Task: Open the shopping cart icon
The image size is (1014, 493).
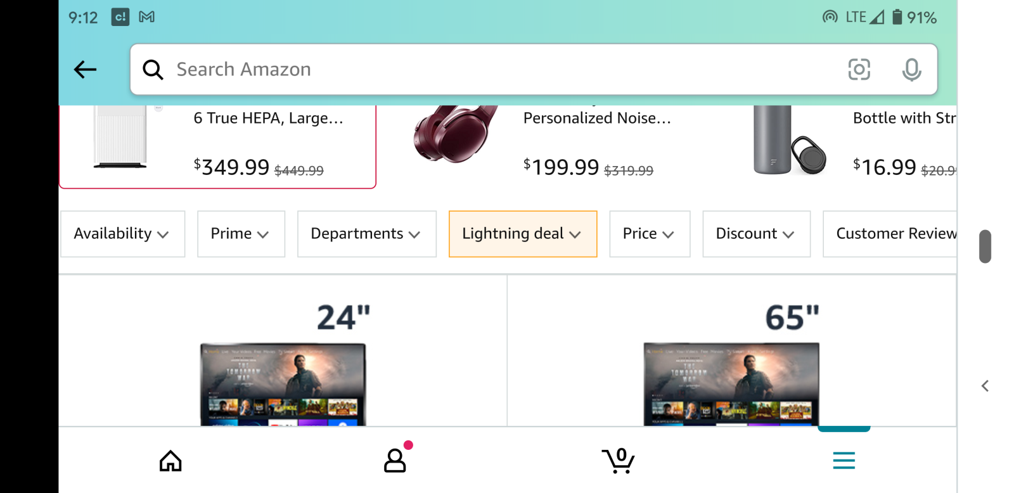Action: [619, 461]
